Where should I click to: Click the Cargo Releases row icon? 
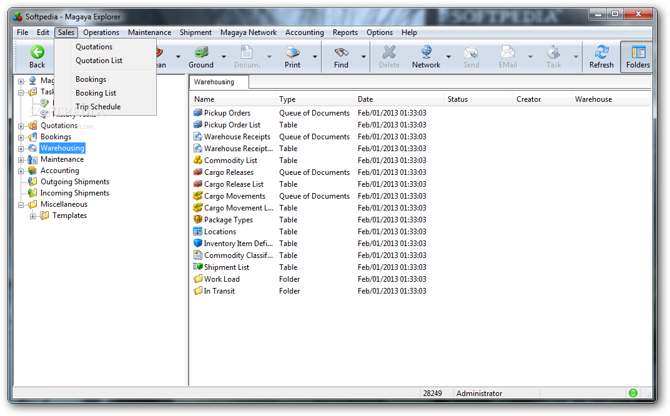tap(198, 172)
